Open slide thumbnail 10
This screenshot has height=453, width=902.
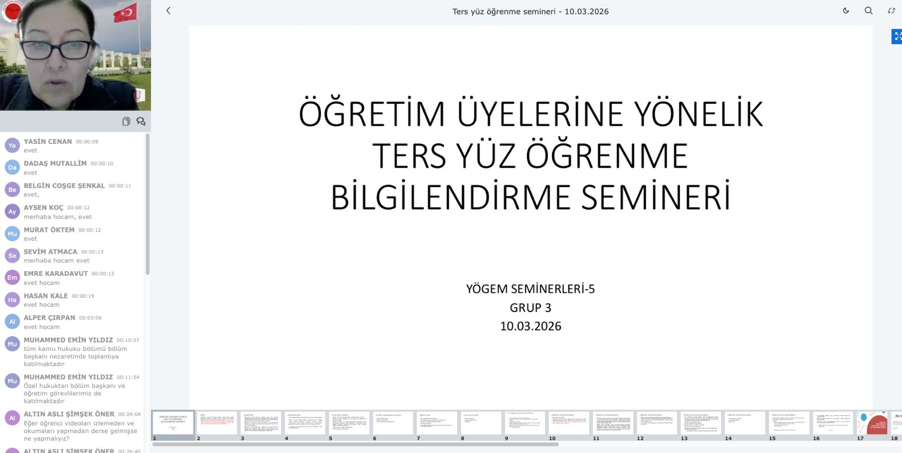pos(569,423)
